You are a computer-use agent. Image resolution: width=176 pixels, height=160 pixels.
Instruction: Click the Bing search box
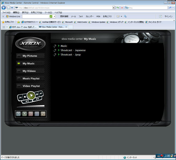[147, 8]
